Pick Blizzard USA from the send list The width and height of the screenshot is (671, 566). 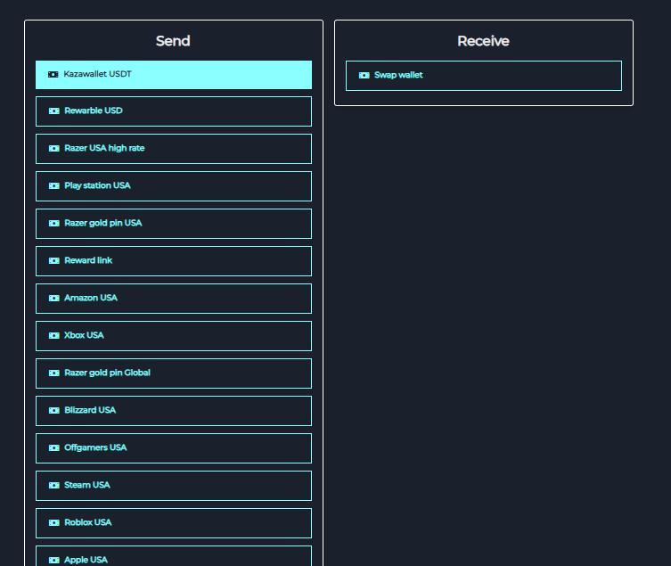174,411
